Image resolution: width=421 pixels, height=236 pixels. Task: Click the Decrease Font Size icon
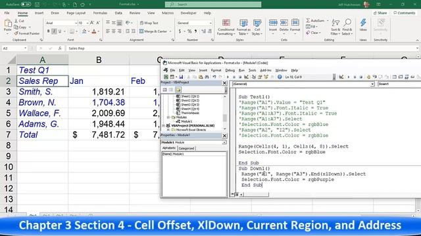pos(98,23)
